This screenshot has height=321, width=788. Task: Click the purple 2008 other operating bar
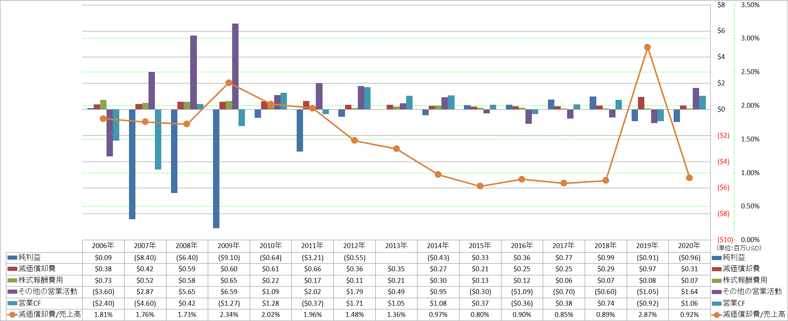point(194,72)
